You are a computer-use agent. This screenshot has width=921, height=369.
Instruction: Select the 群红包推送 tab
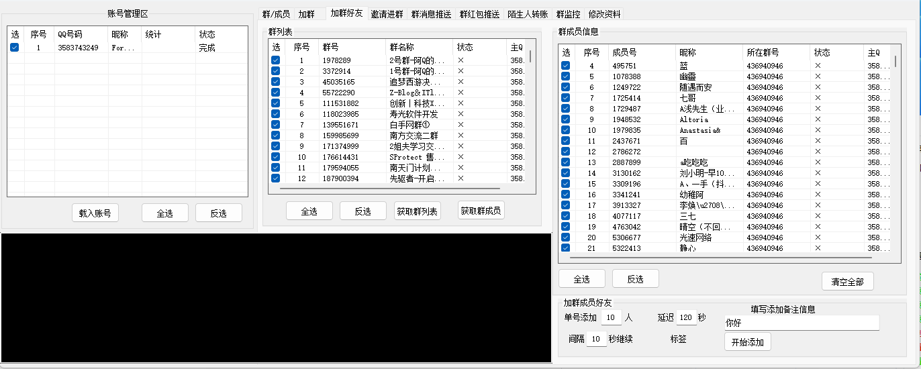(x=479, y=14)
